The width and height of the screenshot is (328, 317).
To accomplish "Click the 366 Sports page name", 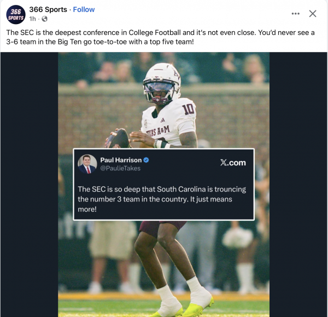I will pyautogui.click(x=49, y=9).
